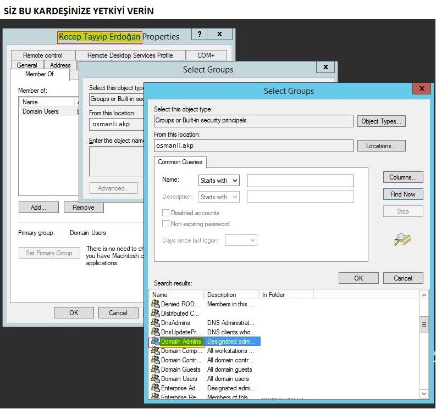436x409 pixels.
Task: Click Add... in Properties window
Action: point(38,208)
